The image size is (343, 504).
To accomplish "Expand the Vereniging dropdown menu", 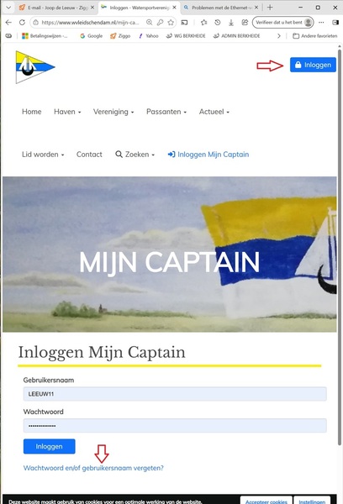I will click(113, 112).
